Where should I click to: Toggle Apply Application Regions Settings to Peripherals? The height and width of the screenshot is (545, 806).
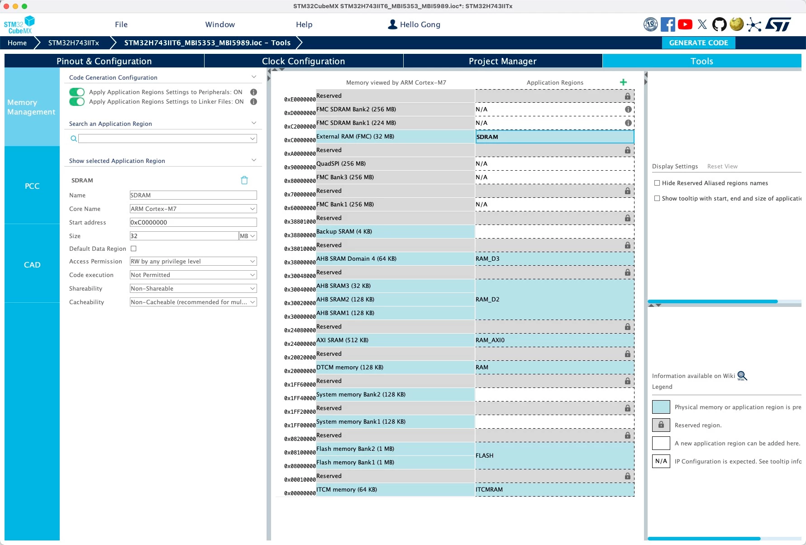click(x=77, y=92)
